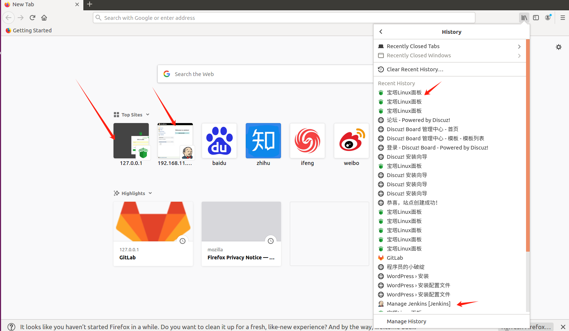Expand Recently Closed Tabs submenu

point(450,46)
